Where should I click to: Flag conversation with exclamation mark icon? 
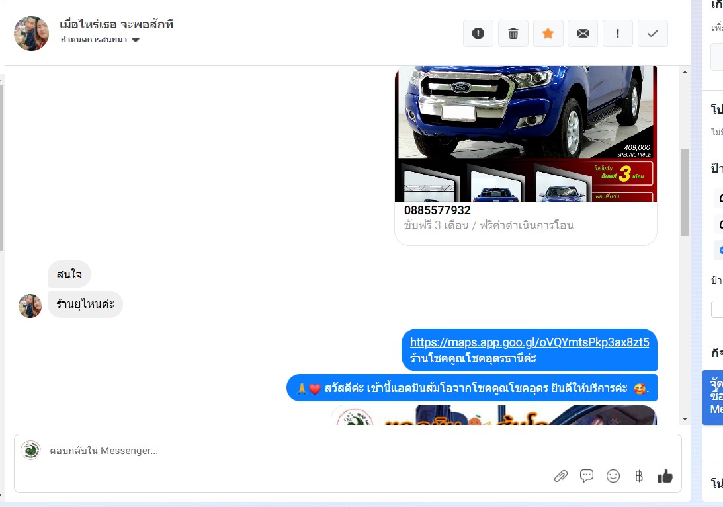(618, 34)
